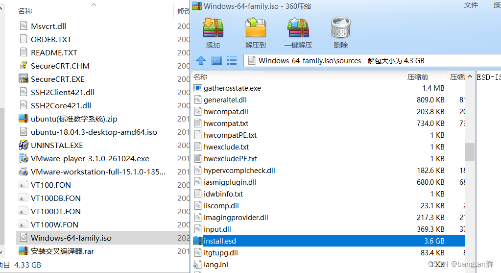Click the VMware-player-3.1.0-261024.exe installer icon

[24, 158]
